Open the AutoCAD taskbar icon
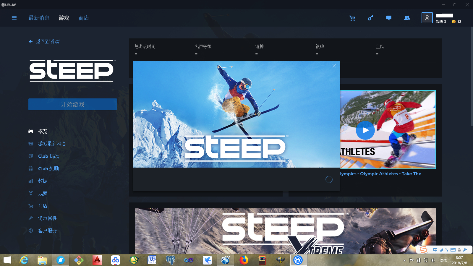 [97, 260]
